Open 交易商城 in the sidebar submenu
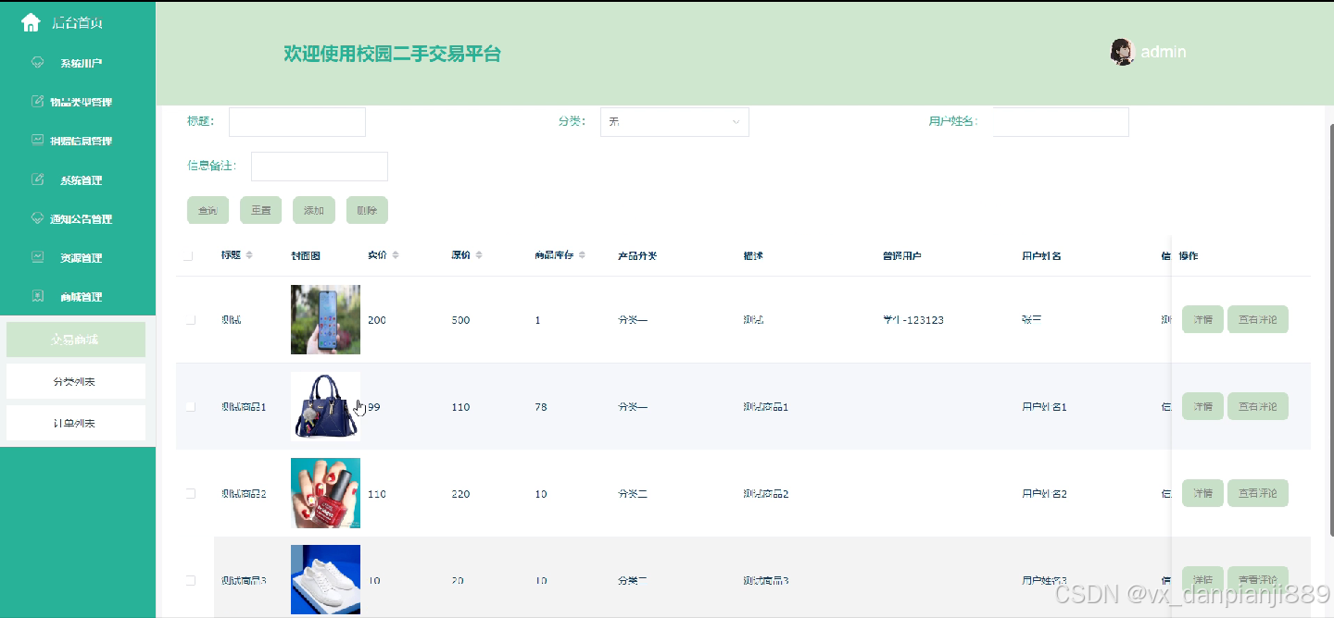Image resolution: width=1334 pixels, height=618 pixels. tap(76, 340)
